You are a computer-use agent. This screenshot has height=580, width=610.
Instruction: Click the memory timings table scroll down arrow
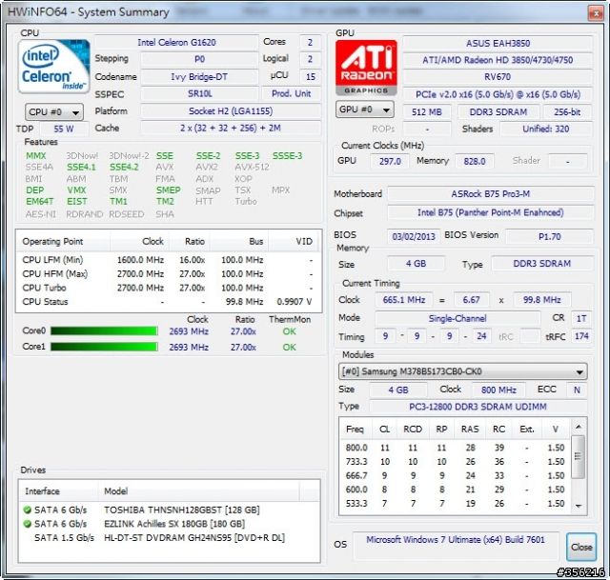579,506
